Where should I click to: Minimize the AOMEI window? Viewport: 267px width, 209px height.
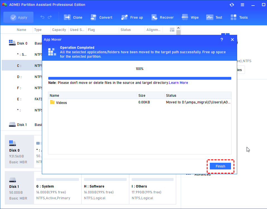pos(253,5)
